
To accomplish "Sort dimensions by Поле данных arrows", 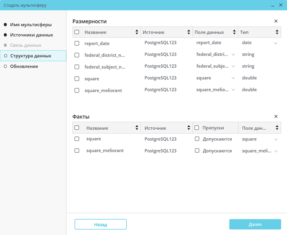I will [235, 32].
